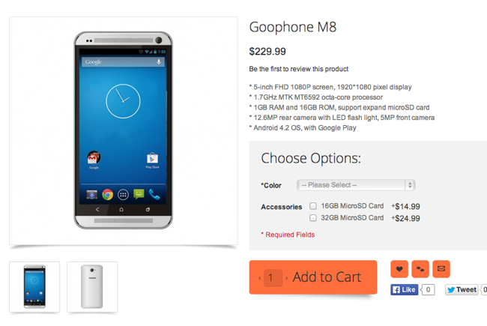The image size is (487, 326).
Task: Click the main Goophone M8 product image
Action: (123, 130)
